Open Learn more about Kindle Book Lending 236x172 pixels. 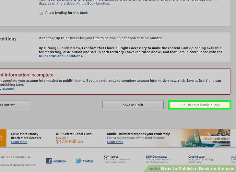pos(78,3)
